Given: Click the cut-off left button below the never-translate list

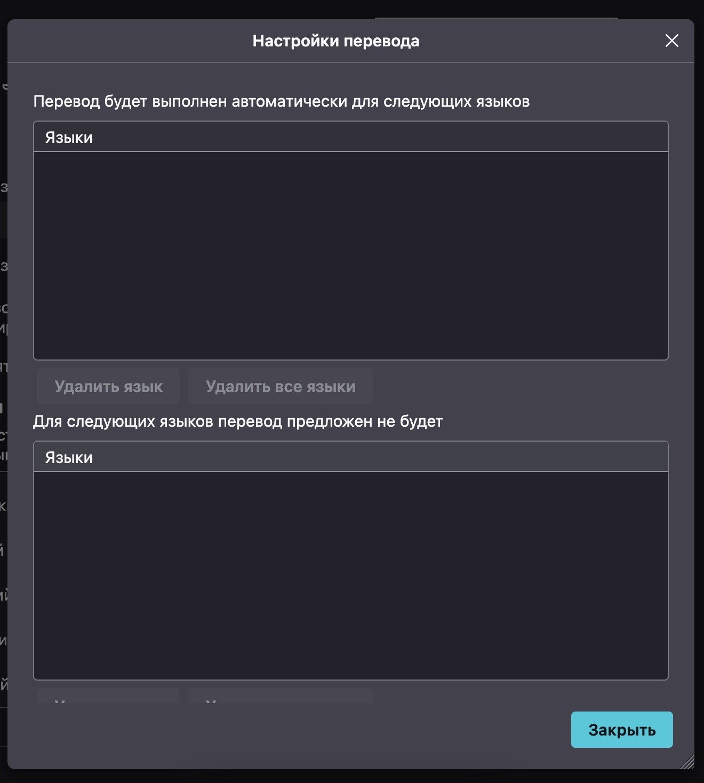Looking at the screenshot, I should (x=108, y=696).
